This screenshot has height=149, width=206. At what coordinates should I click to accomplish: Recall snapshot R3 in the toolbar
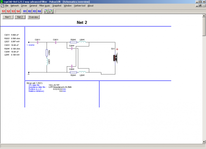35,11
